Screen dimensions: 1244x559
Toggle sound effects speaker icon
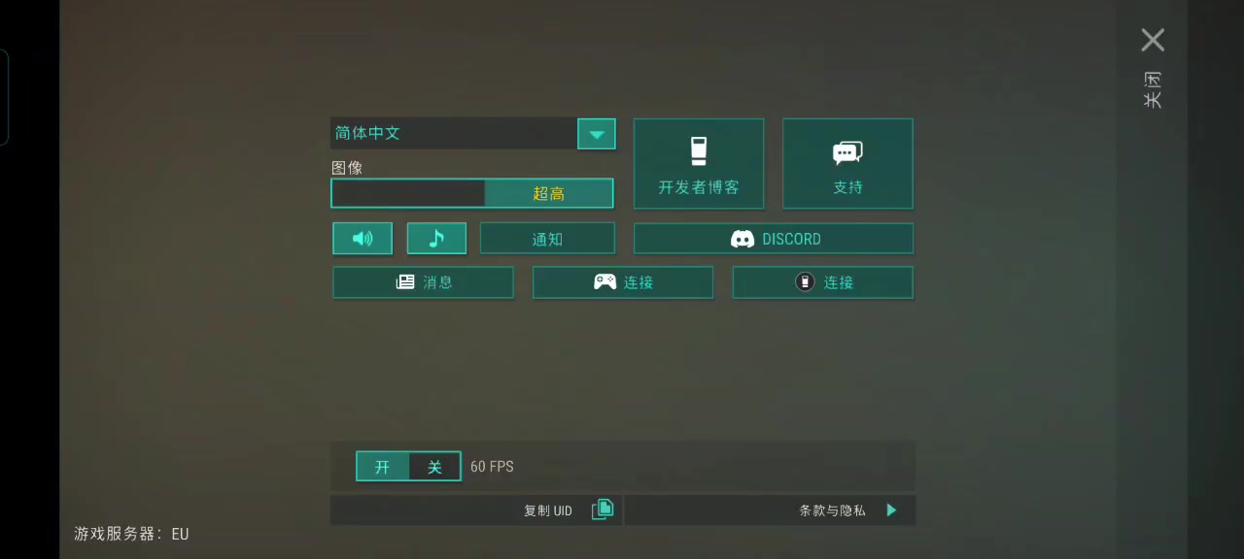pyautogui.click(x=363, y=238)
